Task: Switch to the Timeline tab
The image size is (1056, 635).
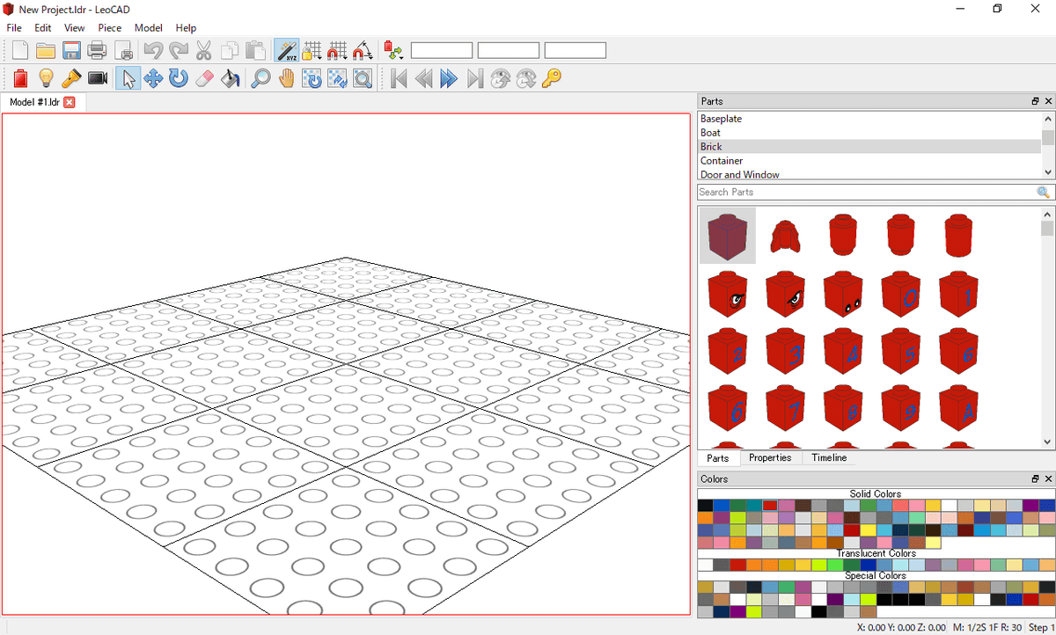Action: (x=828, y=457)
